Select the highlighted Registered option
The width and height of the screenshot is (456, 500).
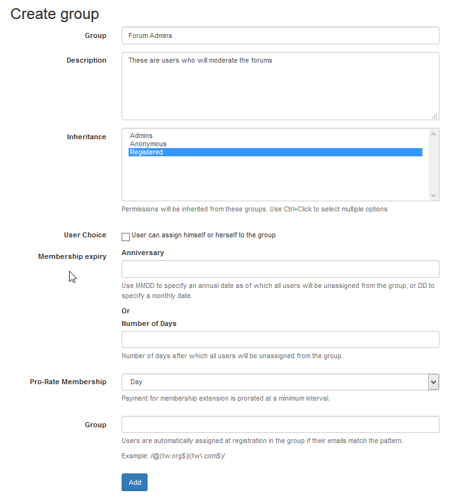pyautogui.click(x=146, y=152)
